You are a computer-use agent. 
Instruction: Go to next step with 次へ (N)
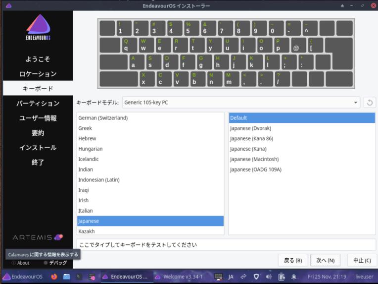tap(325, 260)
